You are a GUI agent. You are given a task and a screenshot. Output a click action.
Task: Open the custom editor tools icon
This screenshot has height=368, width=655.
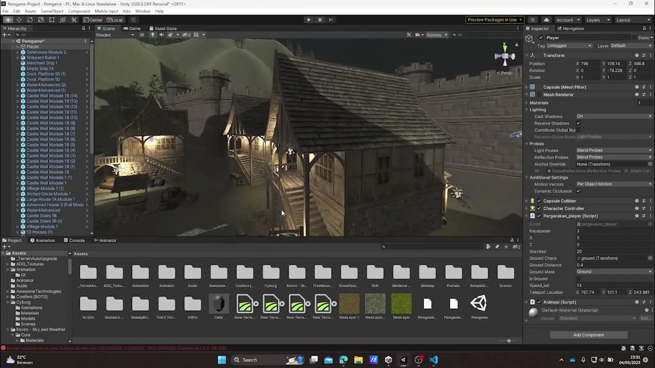coord(74,20)
